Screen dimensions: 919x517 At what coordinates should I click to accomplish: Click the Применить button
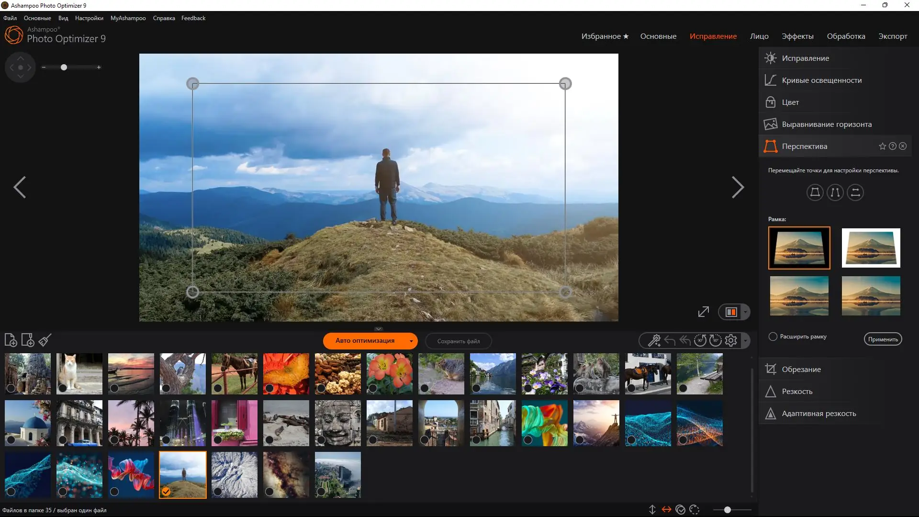[x=883, y=339]
